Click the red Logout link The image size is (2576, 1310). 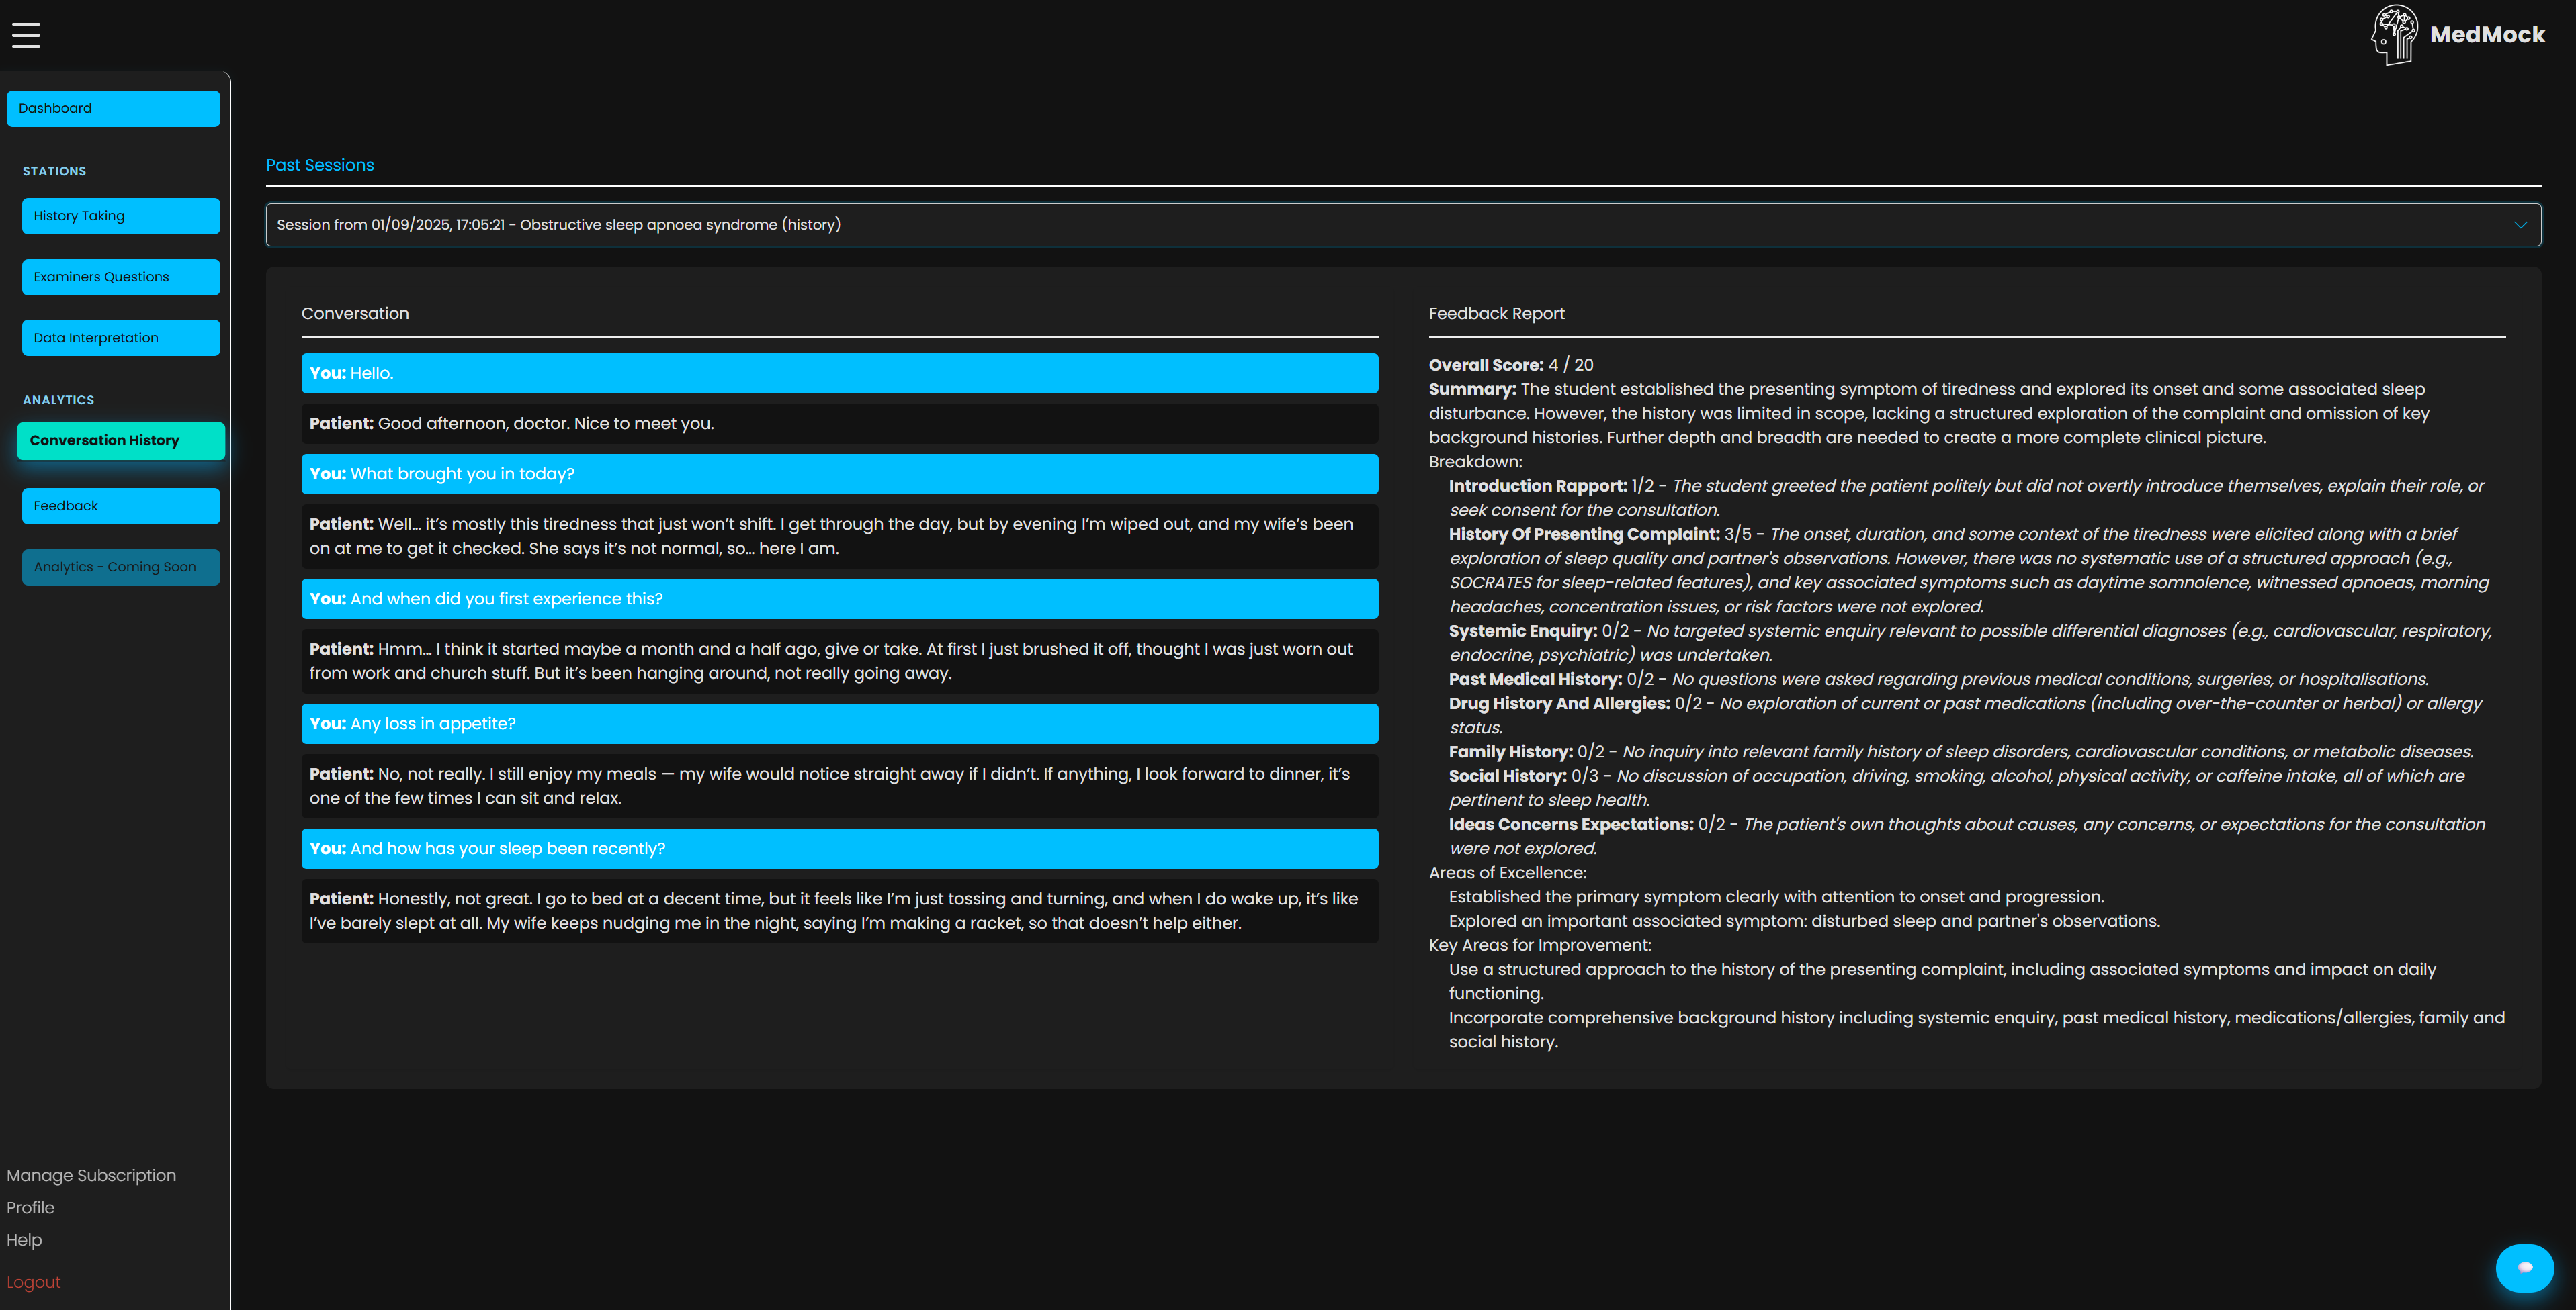(33, 1282)
